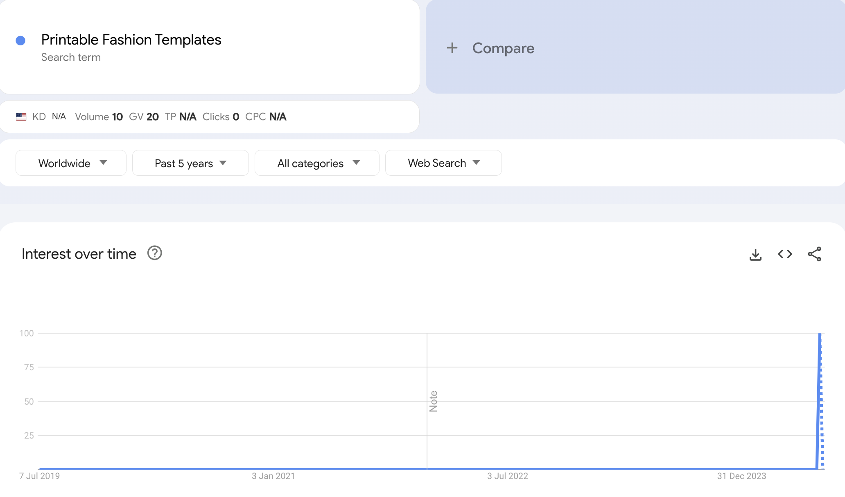Click the Compare button

tap(503, 48)
